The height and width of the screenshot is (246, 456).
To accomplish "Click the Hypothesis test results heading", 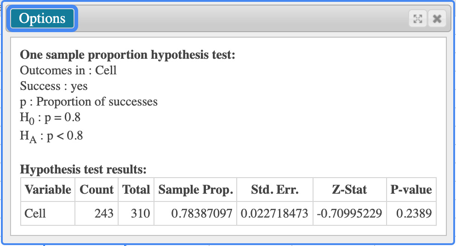I will pos(83,169).
